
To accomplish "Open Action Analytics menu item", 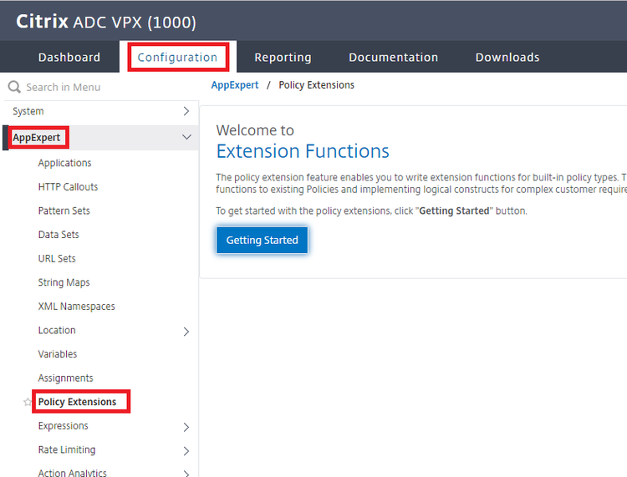I will click(x=73, y=473).
